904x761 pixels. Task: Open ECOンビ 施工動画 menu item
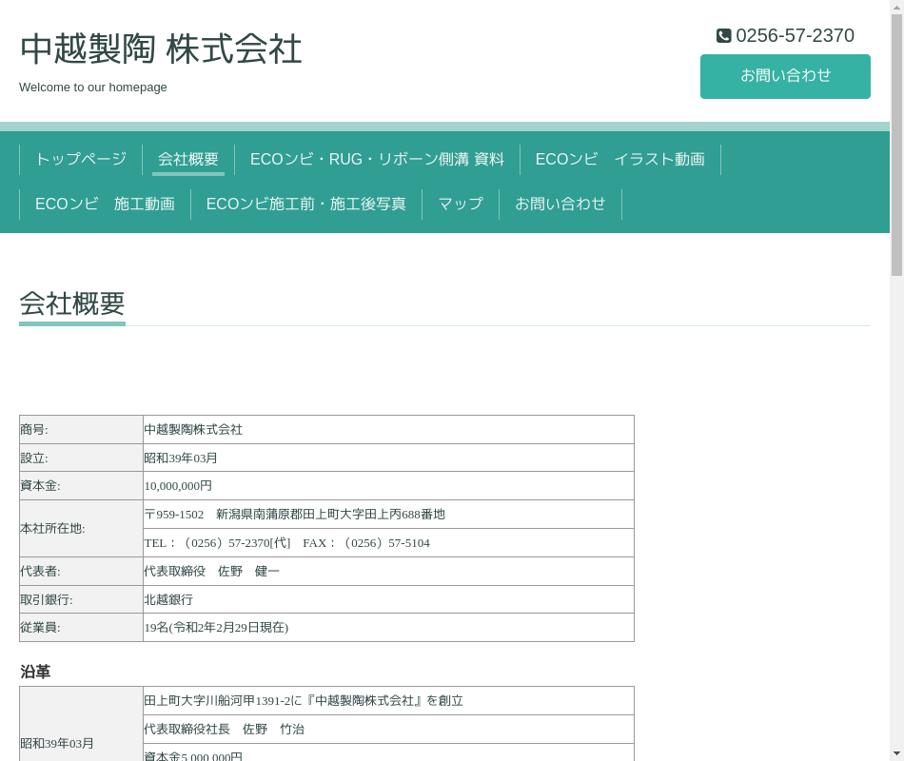tap(105, 205)
